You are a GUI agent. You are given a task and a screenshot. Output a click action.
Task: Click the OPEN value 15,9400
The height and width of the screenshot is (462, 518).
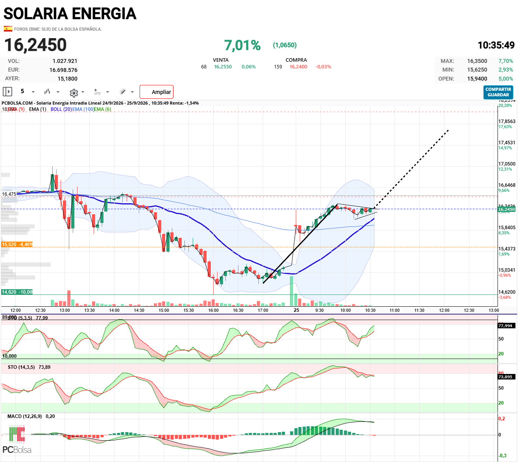[477, 79]
